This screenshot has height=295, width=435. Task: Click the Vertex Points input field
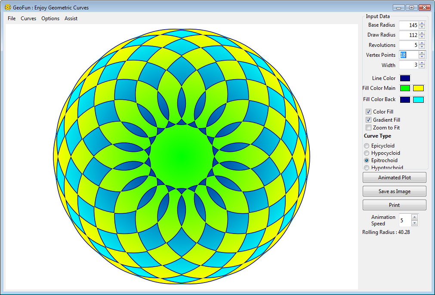(409, 55)
